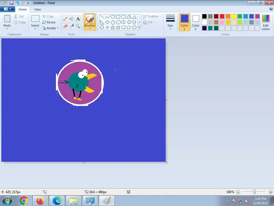Choose the Pentagon shape
The width and height of the screenshot is (274, 206).
[113, 22]
